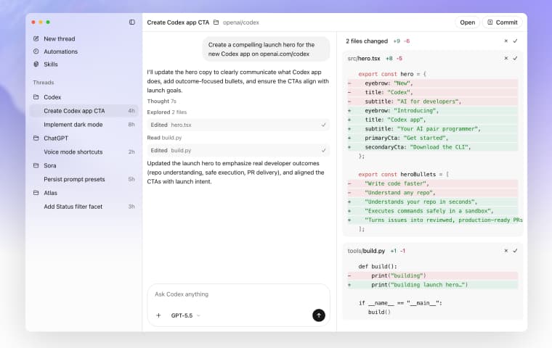Screen dimensions: 552x348
Task: Click the Automations clock icon
Action: (x=36, y=51)
